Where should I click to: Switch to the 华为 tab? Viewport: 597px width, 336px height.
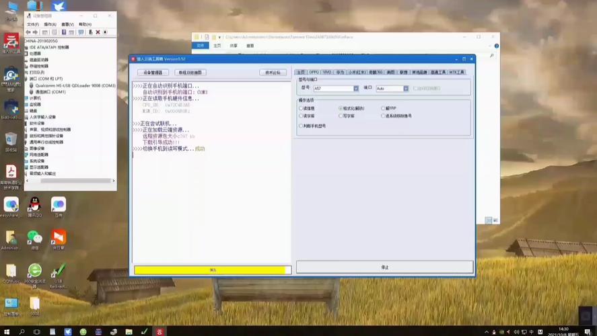tap(340, 72)
